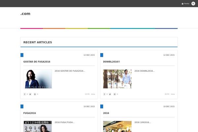Open the search icon in top bar
Viewport: 198px width, 132px height.
pyautogui.click(x=193, y=4)
